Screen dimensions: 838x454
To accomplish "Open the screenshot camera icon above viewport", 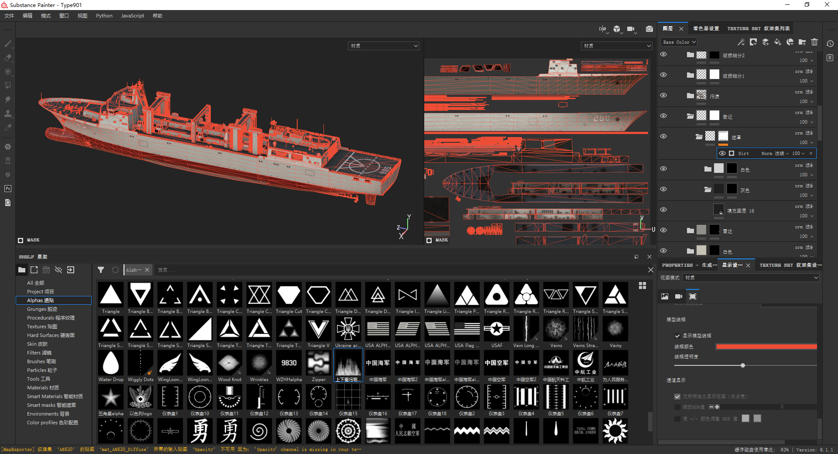I will (x=649, y=29).
